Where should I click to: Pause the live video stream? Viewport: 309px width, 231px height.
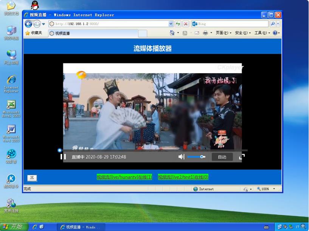point(63,157)
